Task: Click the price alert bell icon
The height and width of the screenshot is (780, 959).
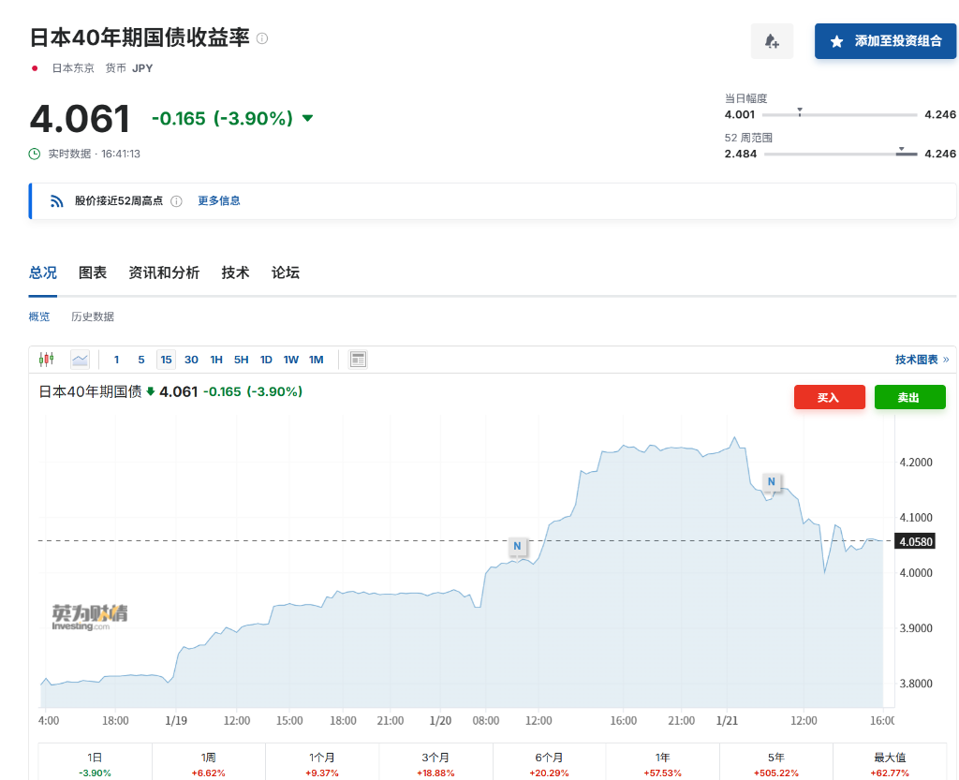Action: pyautogui.click(x=771, y=40)
